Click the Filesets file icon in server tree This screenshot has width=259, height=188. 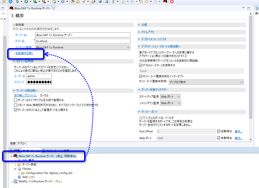[19, 169]
